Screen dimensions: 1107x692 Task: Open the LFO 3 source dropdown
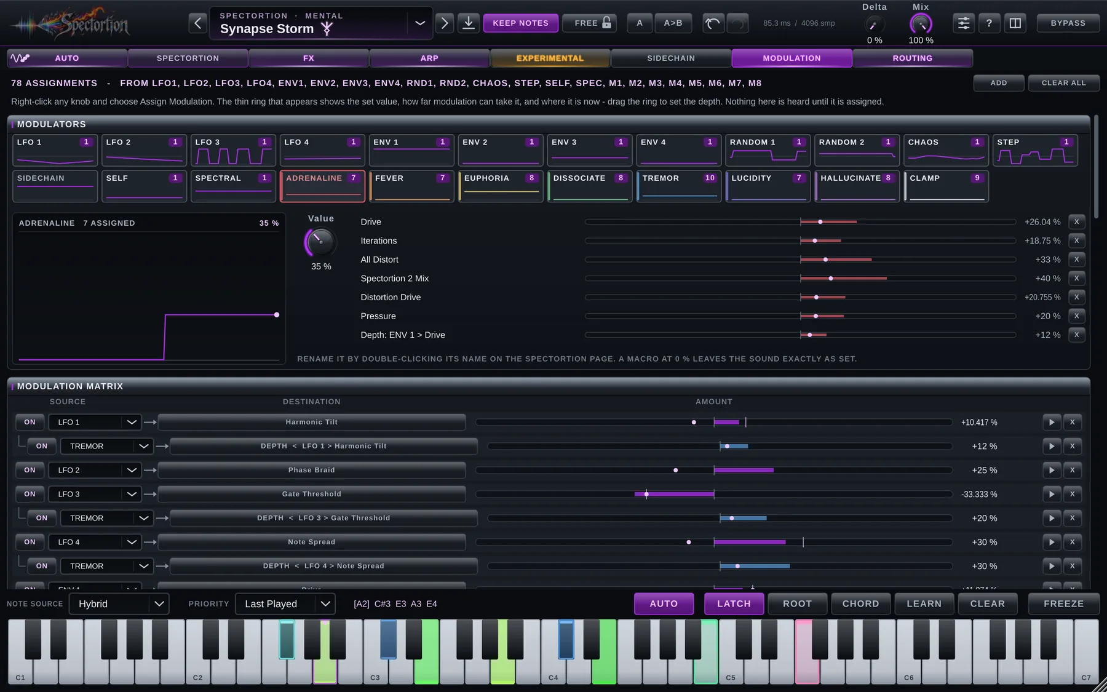(95, 495)
